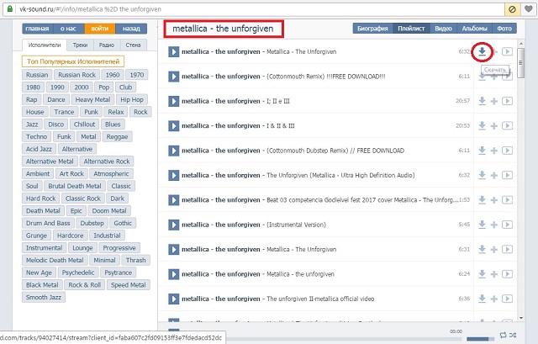Click the orange войти login button
Image resolution: width=538 pixels, height=344 pixels.
click(x=100, y=29)
